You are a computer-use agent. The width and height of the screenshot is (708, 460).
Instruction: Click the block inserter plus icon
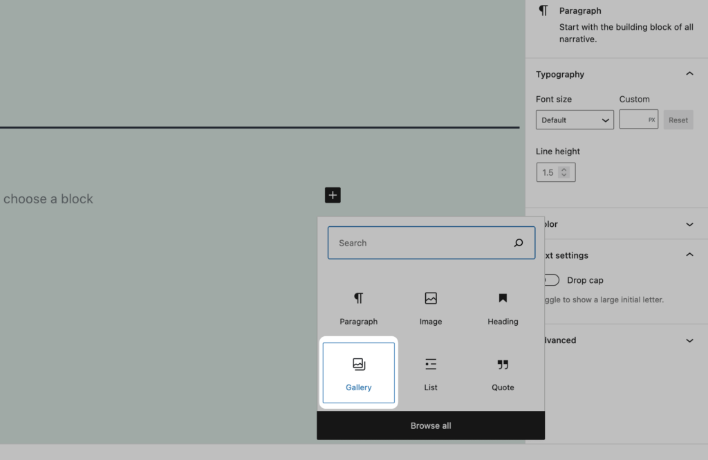click(333, 195)
